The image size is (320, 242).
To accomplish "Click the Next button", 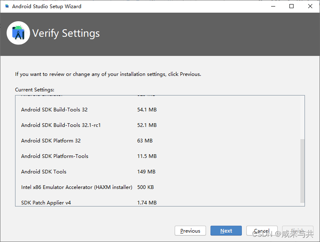I will (226, 231).
